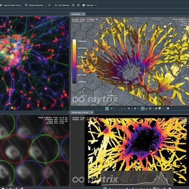Click the last icon in 3D toolbar
Screen dimensions: 189x189
(x=168, y=108)
